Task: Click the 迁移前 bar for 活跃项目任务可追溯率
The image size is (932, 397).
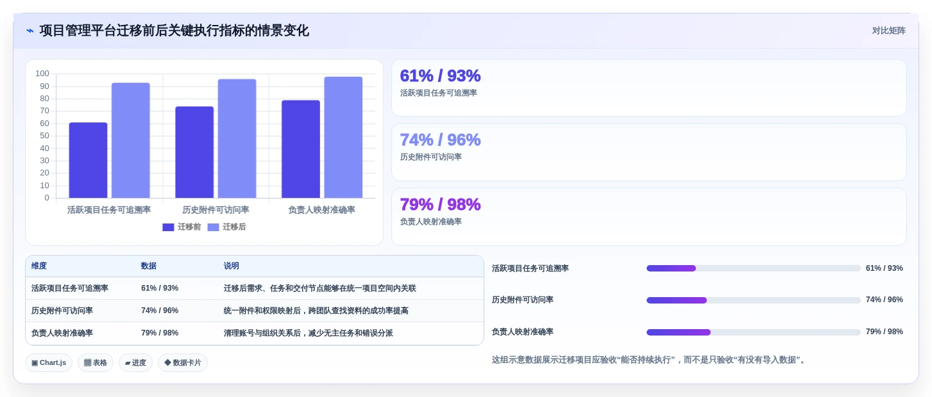Action: (x=88, y=160)
